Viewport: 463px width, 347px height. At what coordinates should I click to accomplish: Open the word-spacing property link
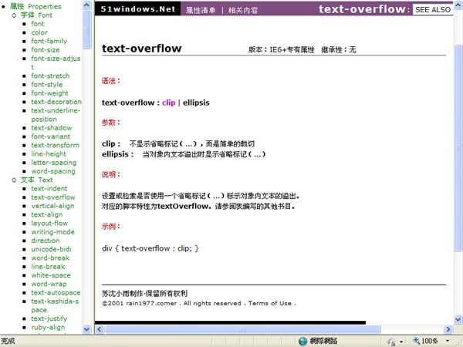(x=53, y=171)
